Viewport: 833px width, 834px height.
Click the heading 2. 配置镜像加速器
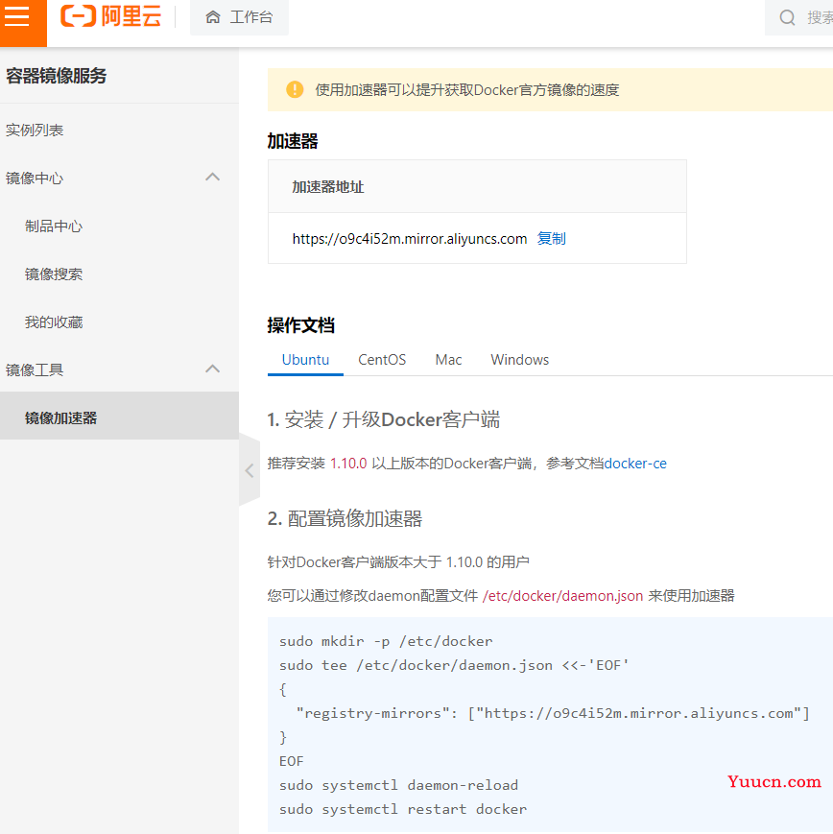pyautogui.click(x=345, y=518)
